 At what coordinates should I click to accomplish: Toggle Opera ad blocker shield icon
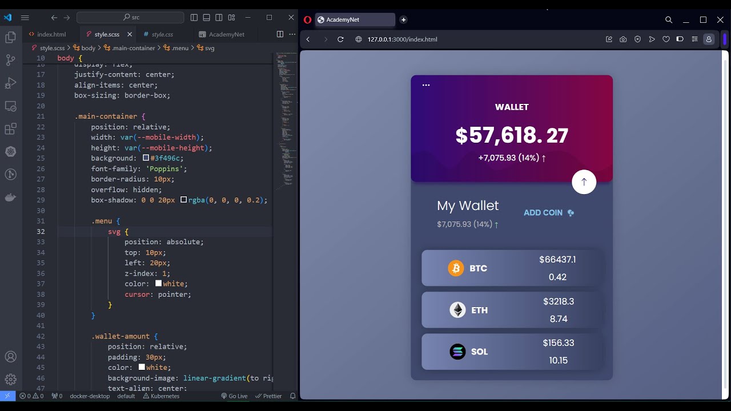click(x=637, y=39)
